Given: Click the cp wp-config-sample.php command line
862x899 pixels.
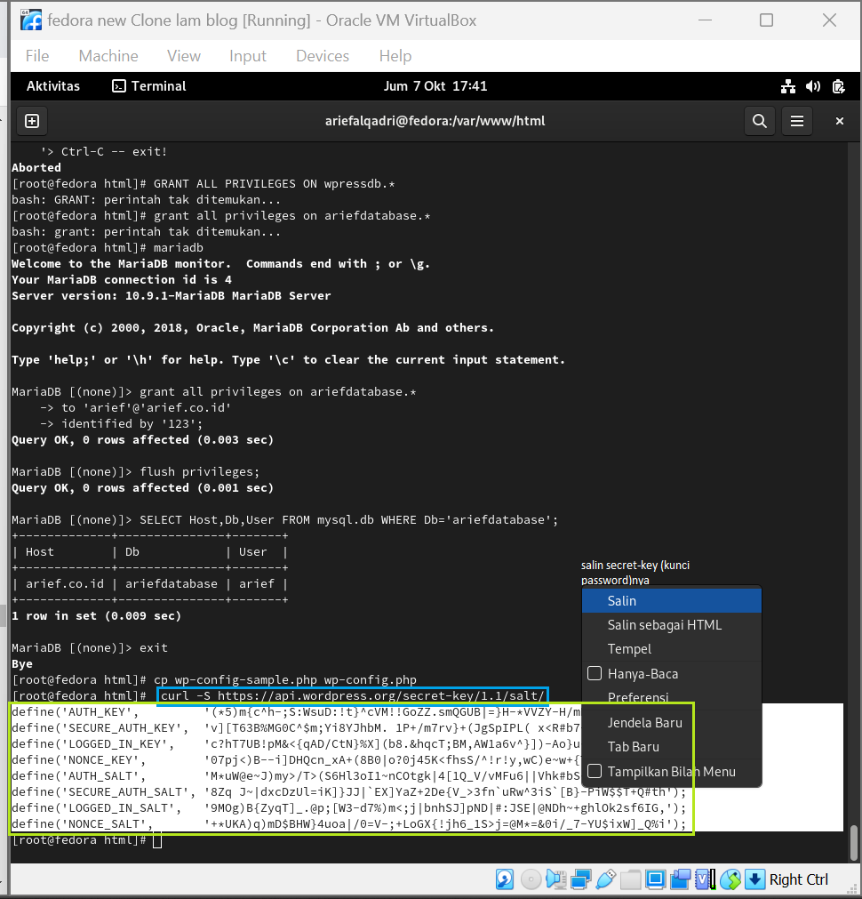Looking at the screenshot, I should click(x=214, y=679).
